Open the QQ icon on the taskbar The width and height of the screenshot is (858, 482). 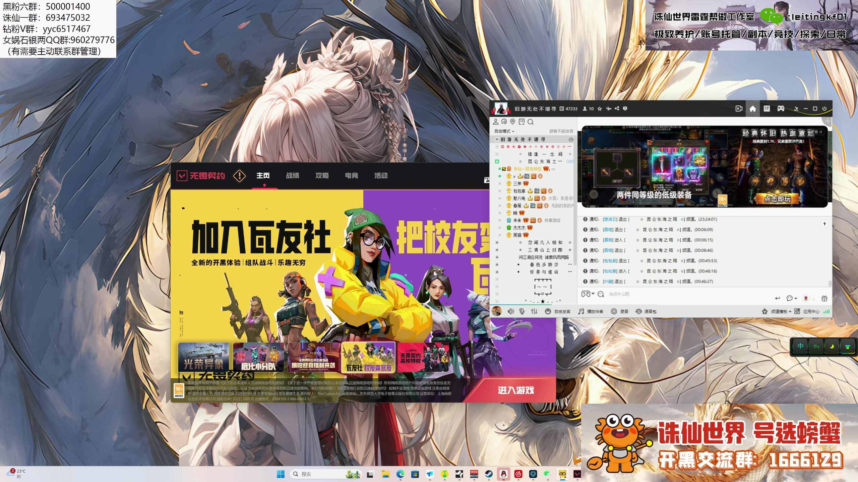coord(503,474)
